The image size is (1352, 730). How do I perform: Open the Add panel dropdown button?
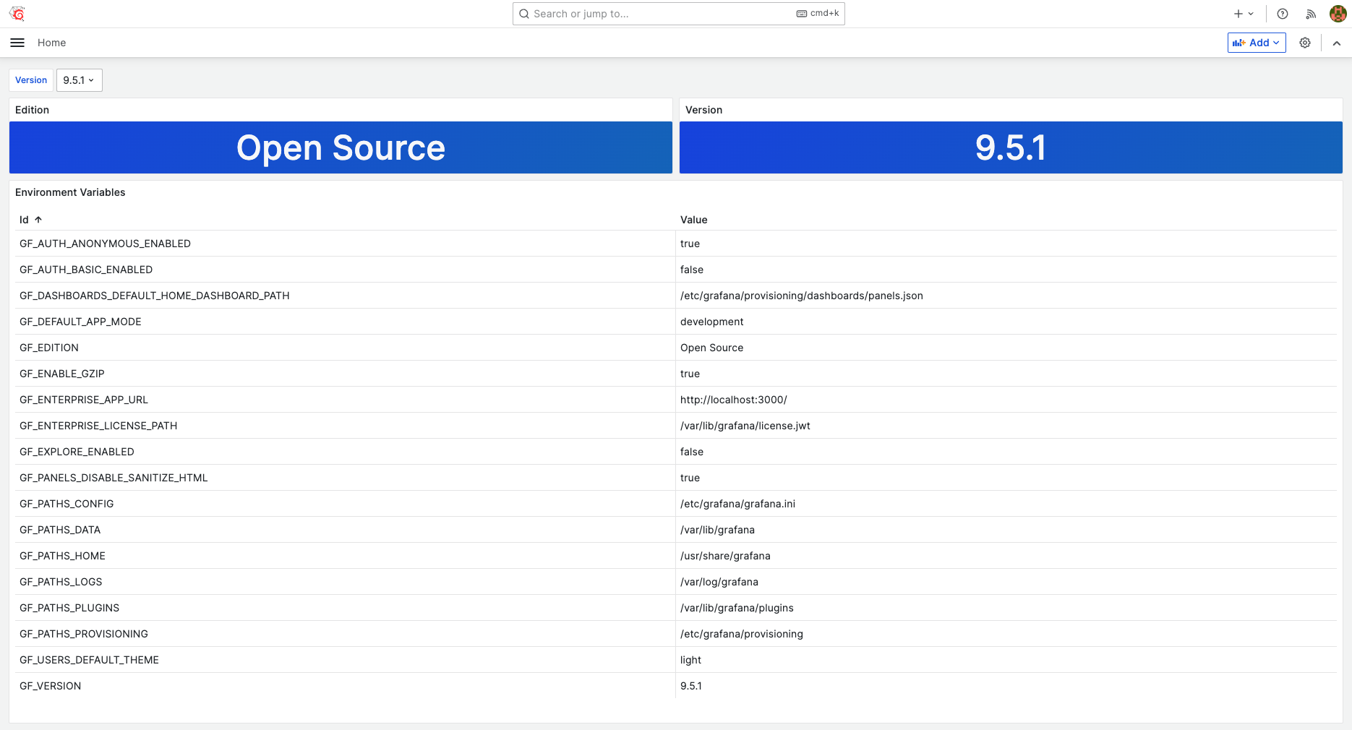point(1257,43)
